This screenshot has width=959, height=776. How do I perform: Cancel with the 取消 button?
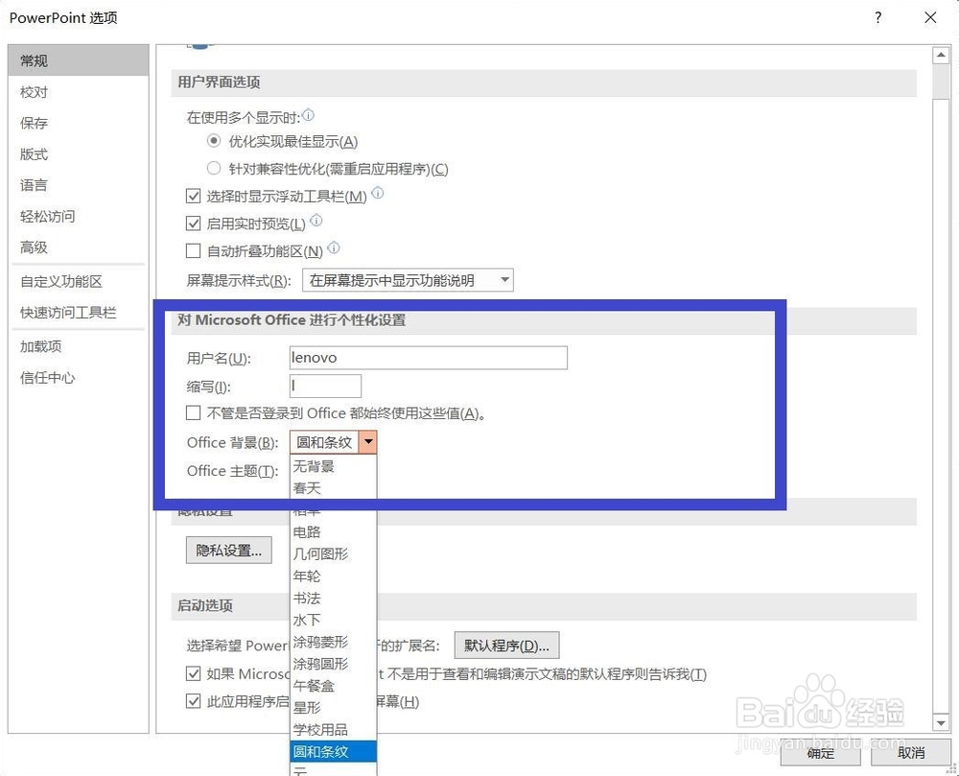[911, 753]
